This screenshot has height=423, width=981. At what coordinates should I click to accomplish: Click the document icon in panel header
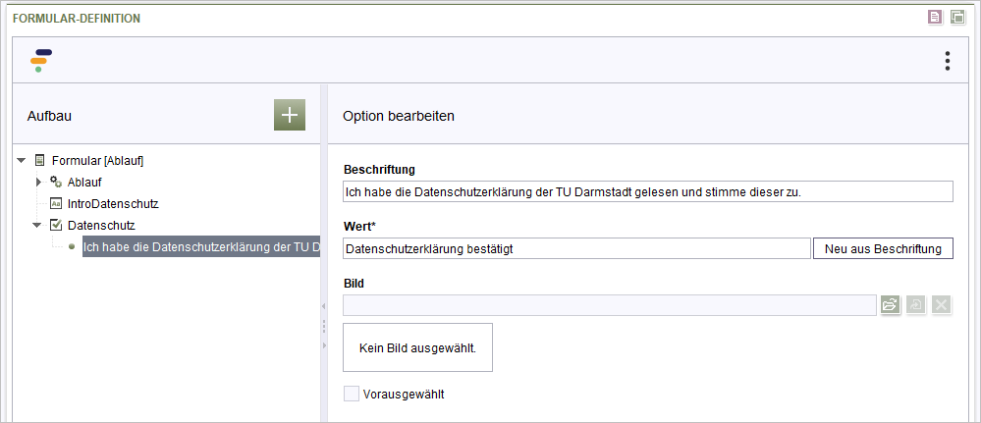pos(935,17)
